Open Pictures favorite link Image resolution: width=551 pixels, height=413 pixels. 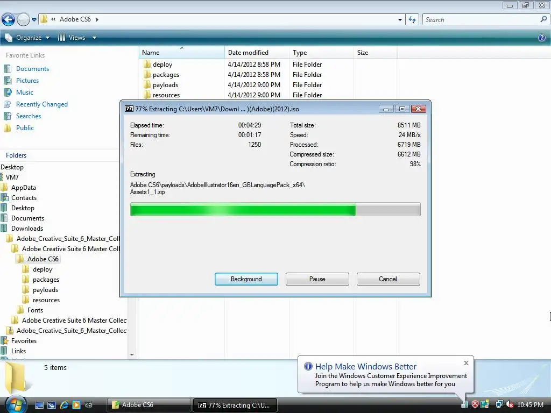[27, 81]
